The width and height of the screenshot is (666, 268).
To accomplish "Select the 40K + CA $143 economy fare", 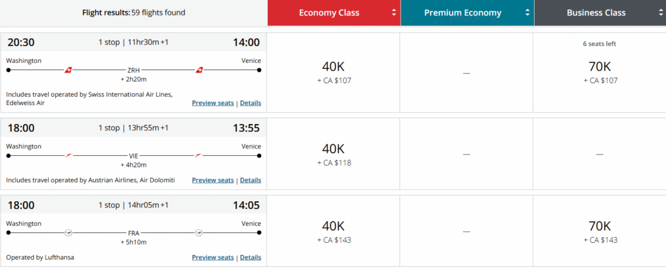I will [334, 230].
